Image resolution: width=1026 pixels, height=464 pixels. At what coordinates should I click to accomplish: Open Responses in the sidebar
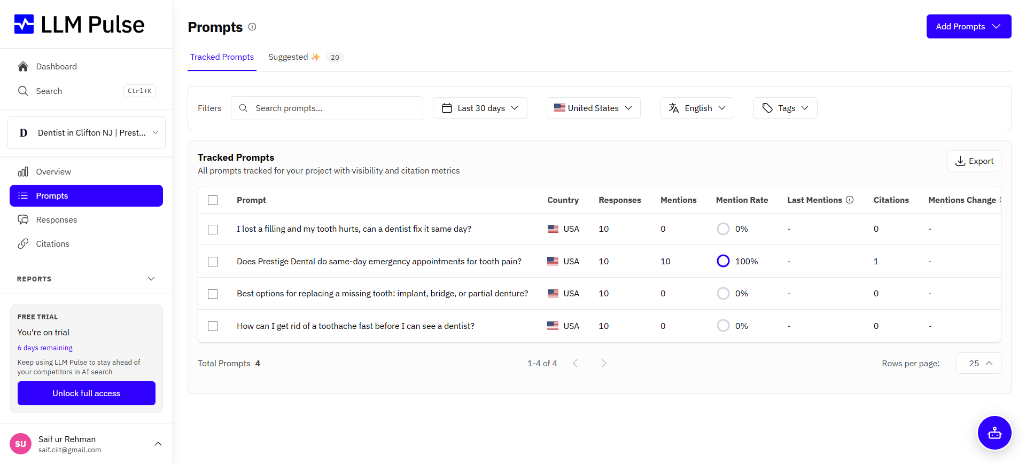tap(56, 219)
